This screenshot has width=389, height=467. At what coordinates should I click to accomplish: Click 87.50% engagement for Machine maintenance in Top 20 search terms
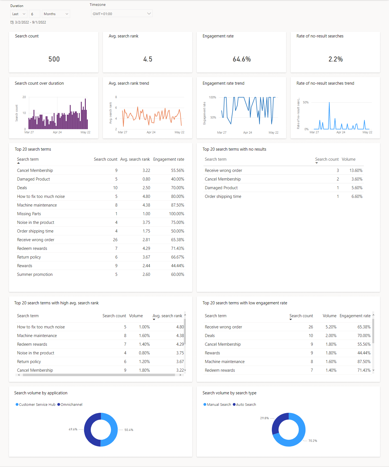(x=177, y=205)
